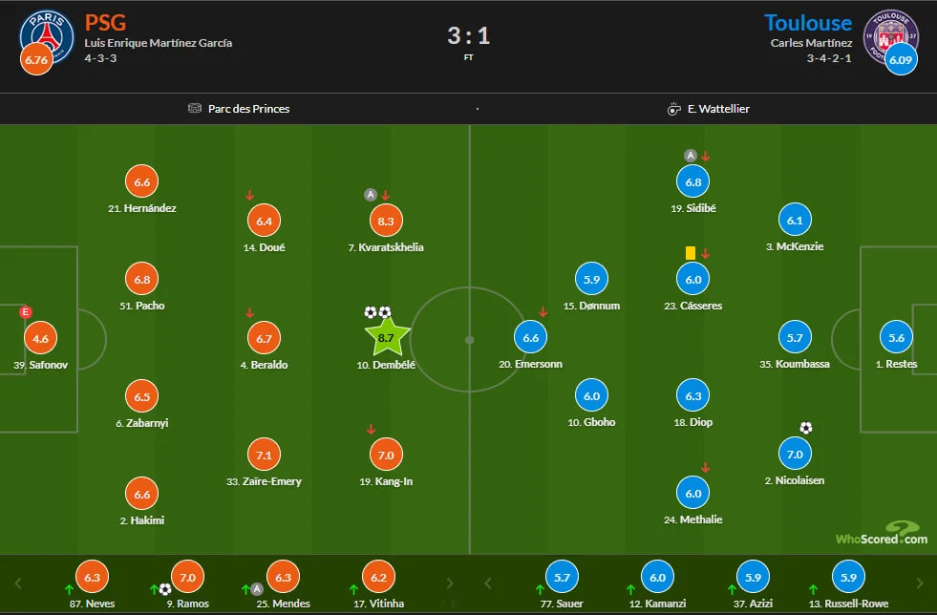Image resolution: width=937 pixels, height=615 pixels.
Task: Click the referee whistle icon
Action: [x=673, y=109]
